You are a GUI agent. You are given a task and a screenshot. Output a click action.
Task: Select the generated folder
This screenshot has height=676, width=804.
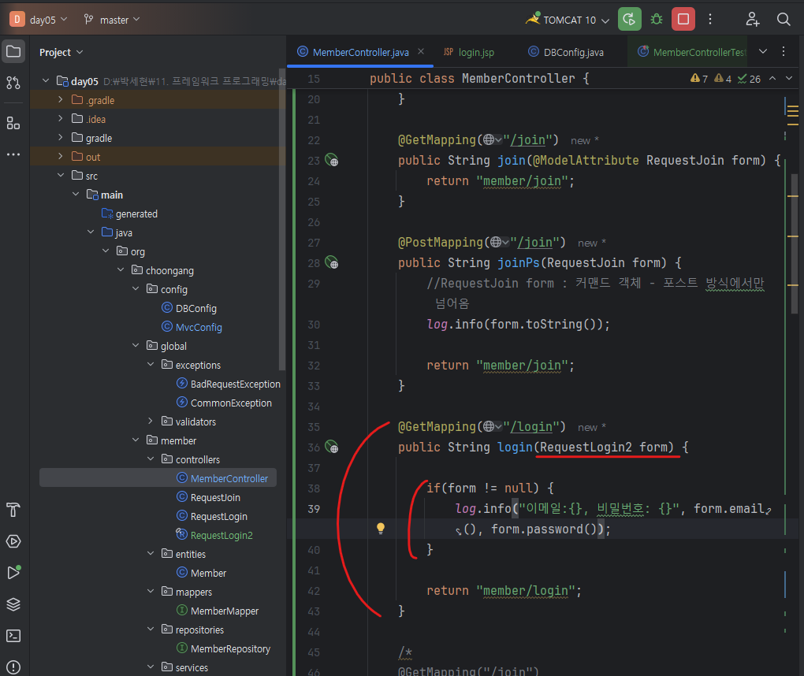pyautogui.click(x=130, y=214)
